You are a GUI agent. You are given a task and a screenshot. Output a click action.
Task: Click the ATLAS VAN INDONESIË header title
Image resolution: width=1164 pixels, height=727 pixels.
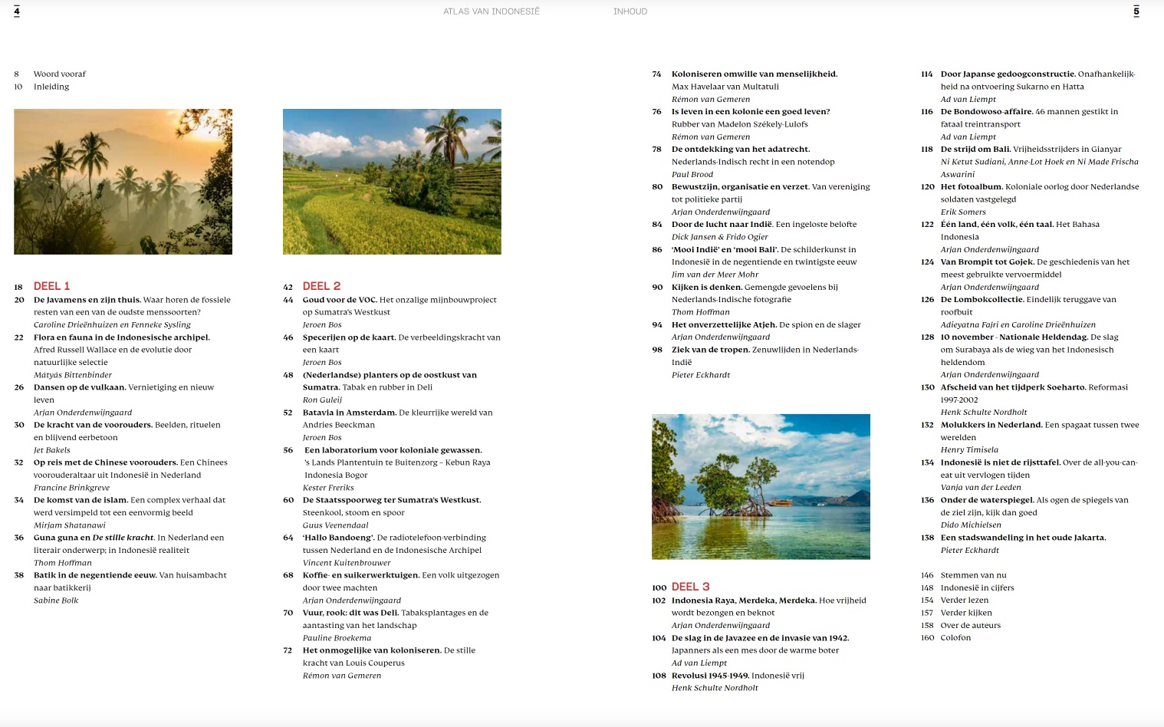tap(491, 12)
